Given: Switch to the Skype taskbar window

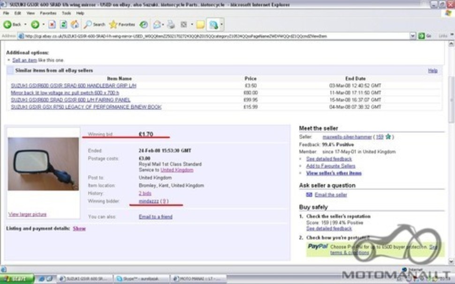Looking at the screenshot, I should coord(141,279).
